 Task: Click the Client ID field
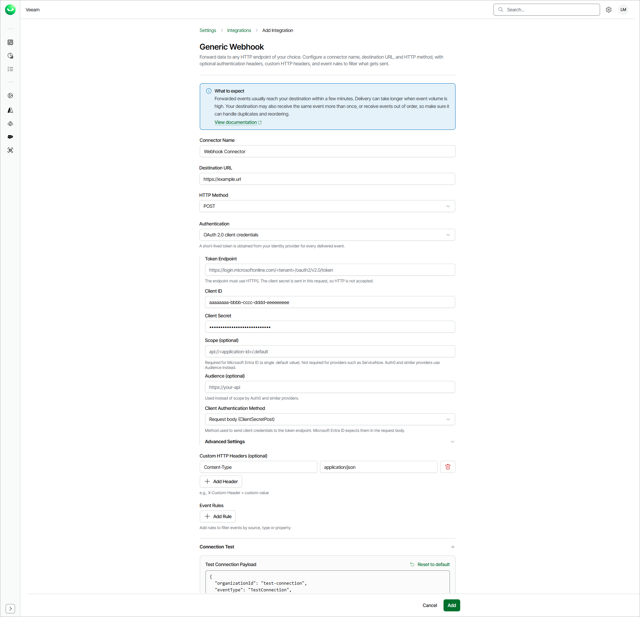[330, 302]
